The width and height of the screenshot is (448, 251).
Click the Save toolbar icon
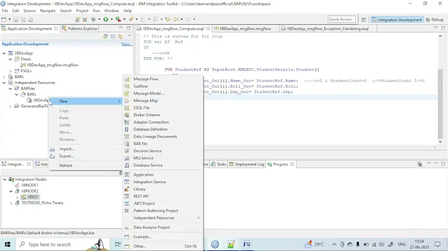pyautogui.click(x=16, y=19)
